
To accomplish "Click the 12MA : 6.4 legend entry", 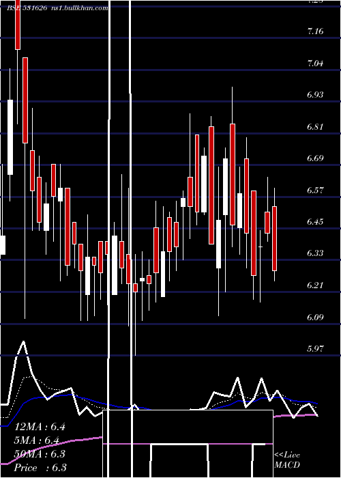I will click(40, 427).
